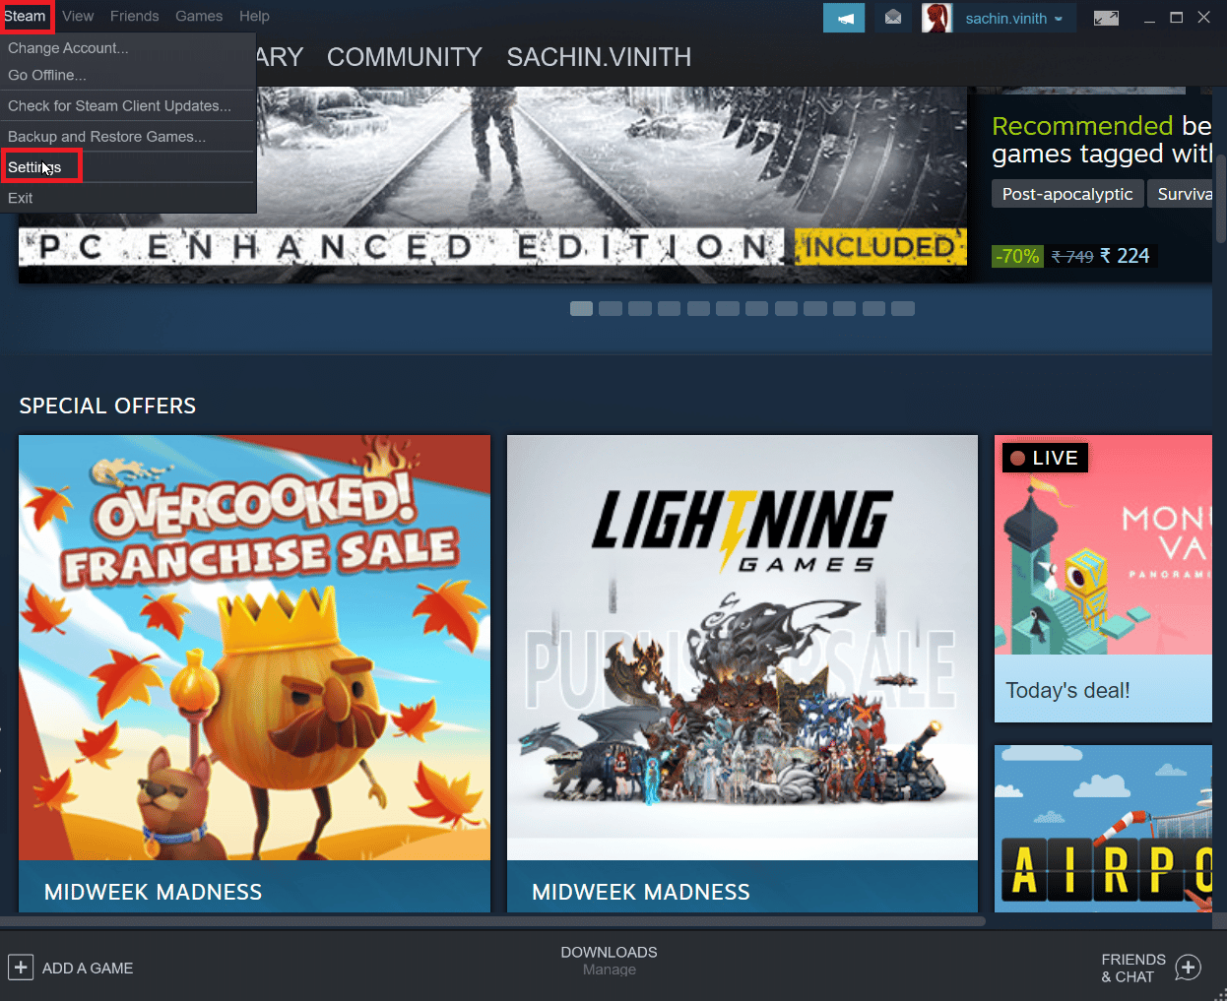Viewport: 1227px width, 1001px height.
Task: Open the Lightning Games publisher sale banner
Action: tap(742, 650)
